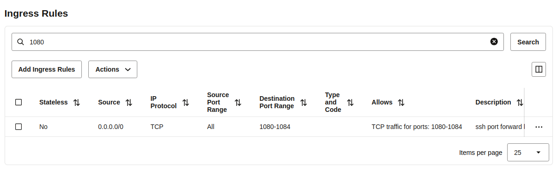Expand the Actions dropdown

coord(113,69)
